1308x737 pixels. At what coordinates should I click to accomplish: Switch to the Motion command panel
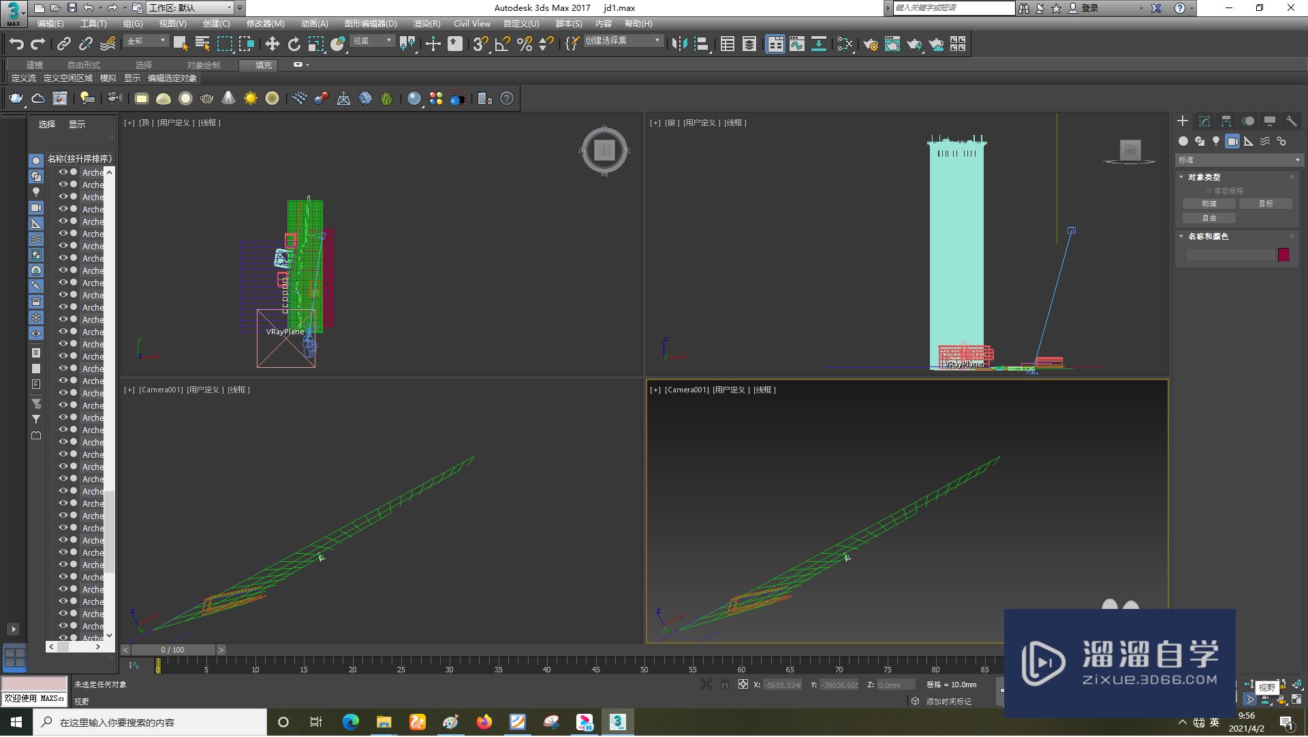[x=1248, y=121]
